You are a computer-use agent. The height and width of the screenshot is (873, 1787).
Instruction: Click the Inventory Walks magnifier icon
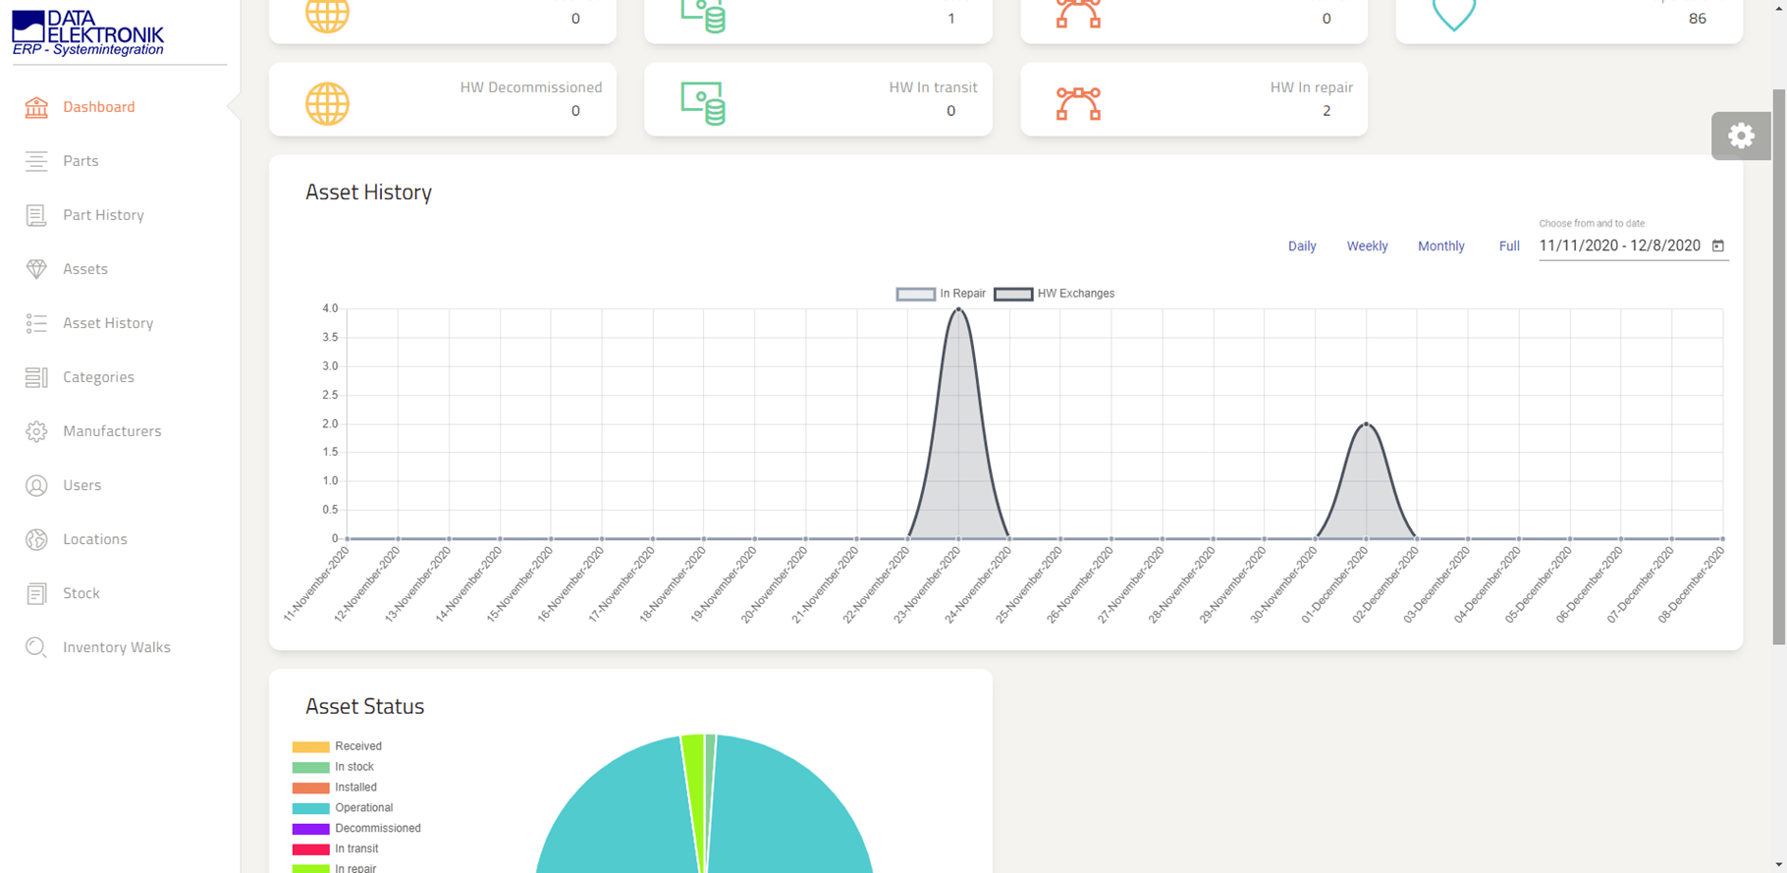[36, 647]
